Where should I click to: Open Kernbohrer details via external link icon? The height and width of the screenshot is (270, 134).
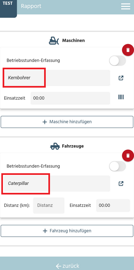121,78
